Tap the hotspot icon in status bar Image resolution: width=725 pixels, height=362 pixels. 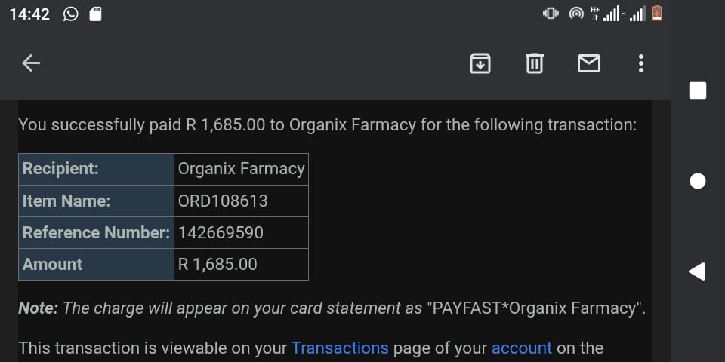576,14
